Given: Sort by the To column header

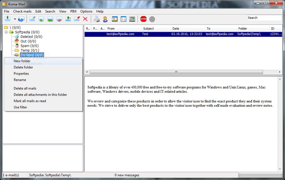Looking at the screenshot, I should click(221, 29).
